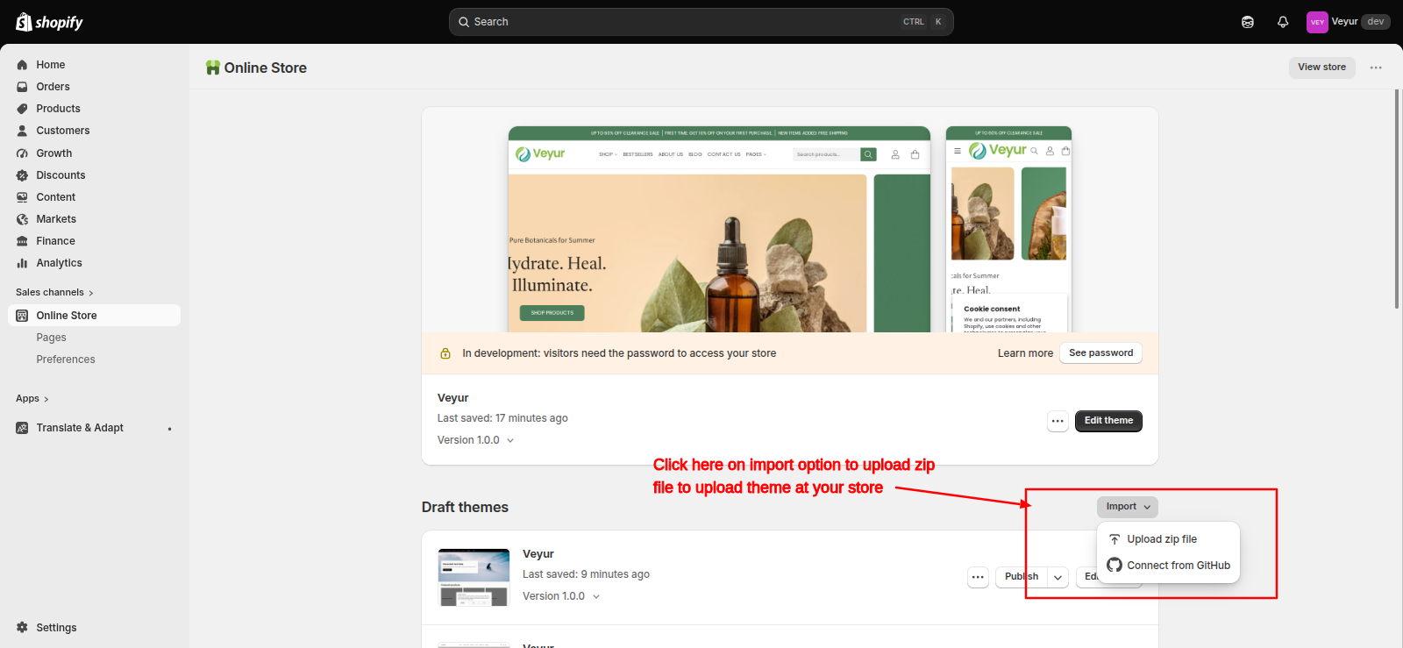Open page more actions menu next to View store
Viewport: 1403px width, 648px height.
(1376, 68)
